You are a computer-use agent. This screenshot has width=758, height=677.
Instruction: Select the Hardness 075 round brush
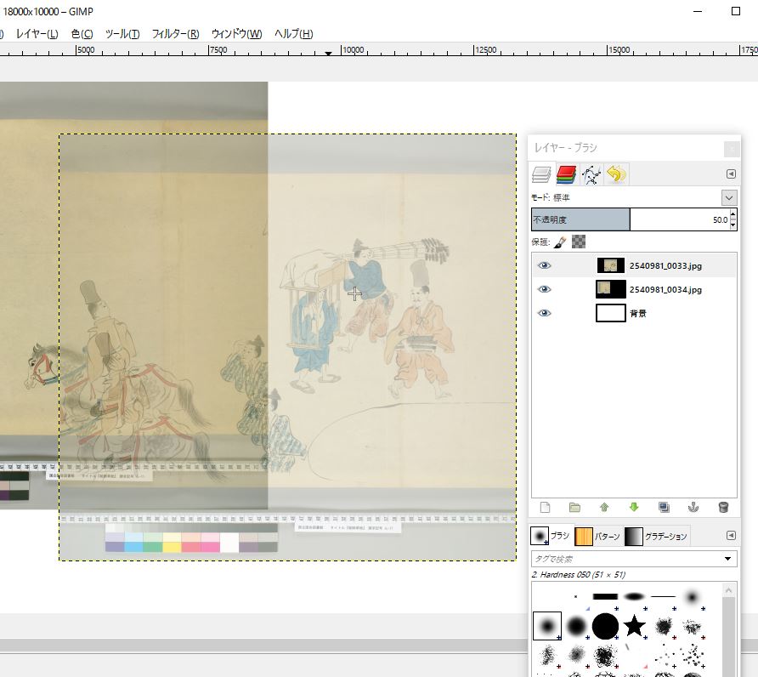pos(576,626)
